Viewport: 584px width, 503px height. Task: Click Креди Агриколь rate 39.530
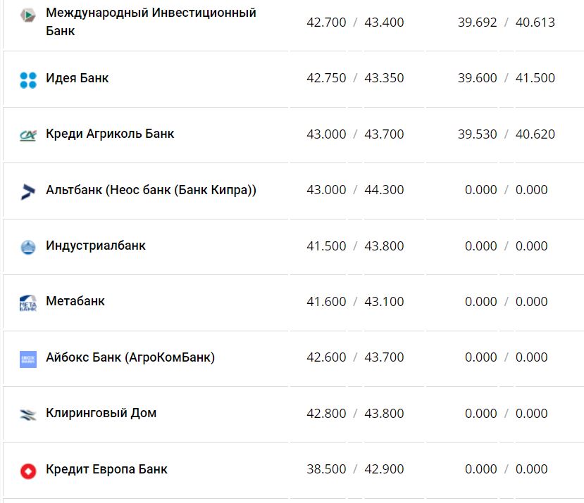click(477, 134)
